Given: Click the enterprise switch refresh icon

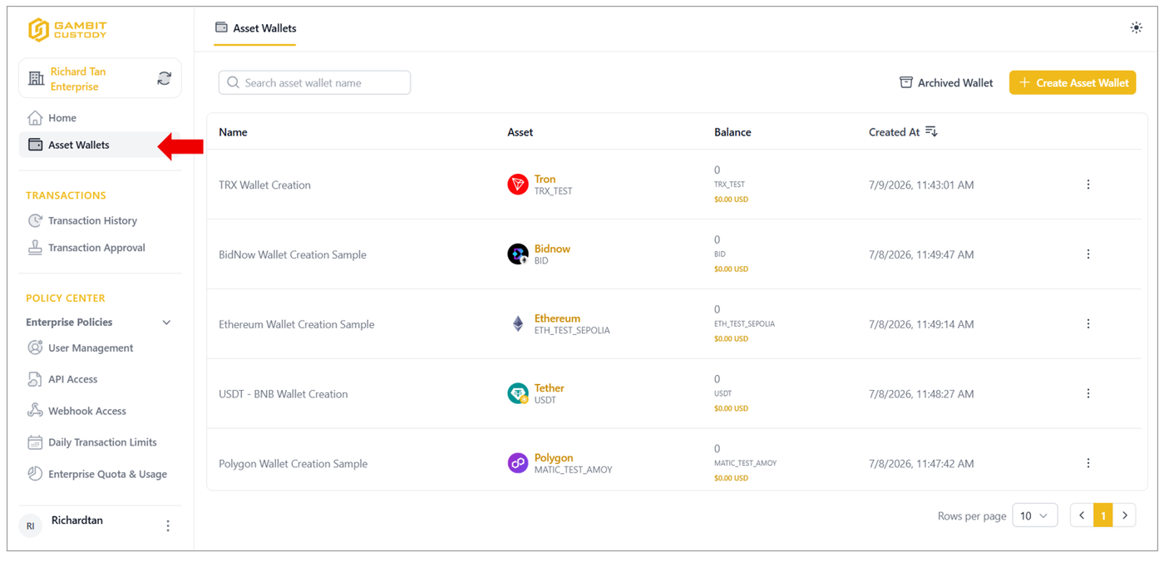Looking at the screenshot, I should point(165,79).
